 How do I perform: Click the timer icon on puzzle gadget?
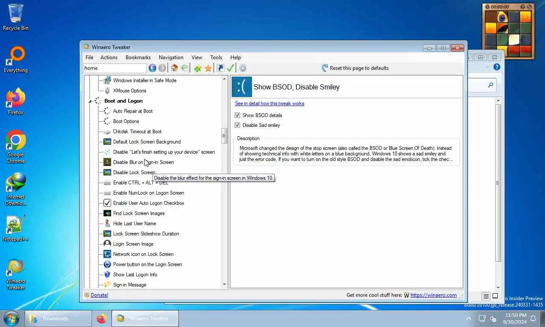coord(488,7)
